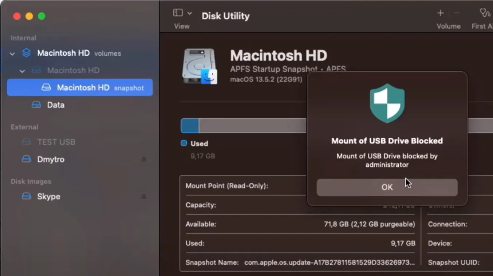The width and height of the screenshot is (493, 276).
Task: Click the shield icon in the alert dialog
Action: pos(387,102)
